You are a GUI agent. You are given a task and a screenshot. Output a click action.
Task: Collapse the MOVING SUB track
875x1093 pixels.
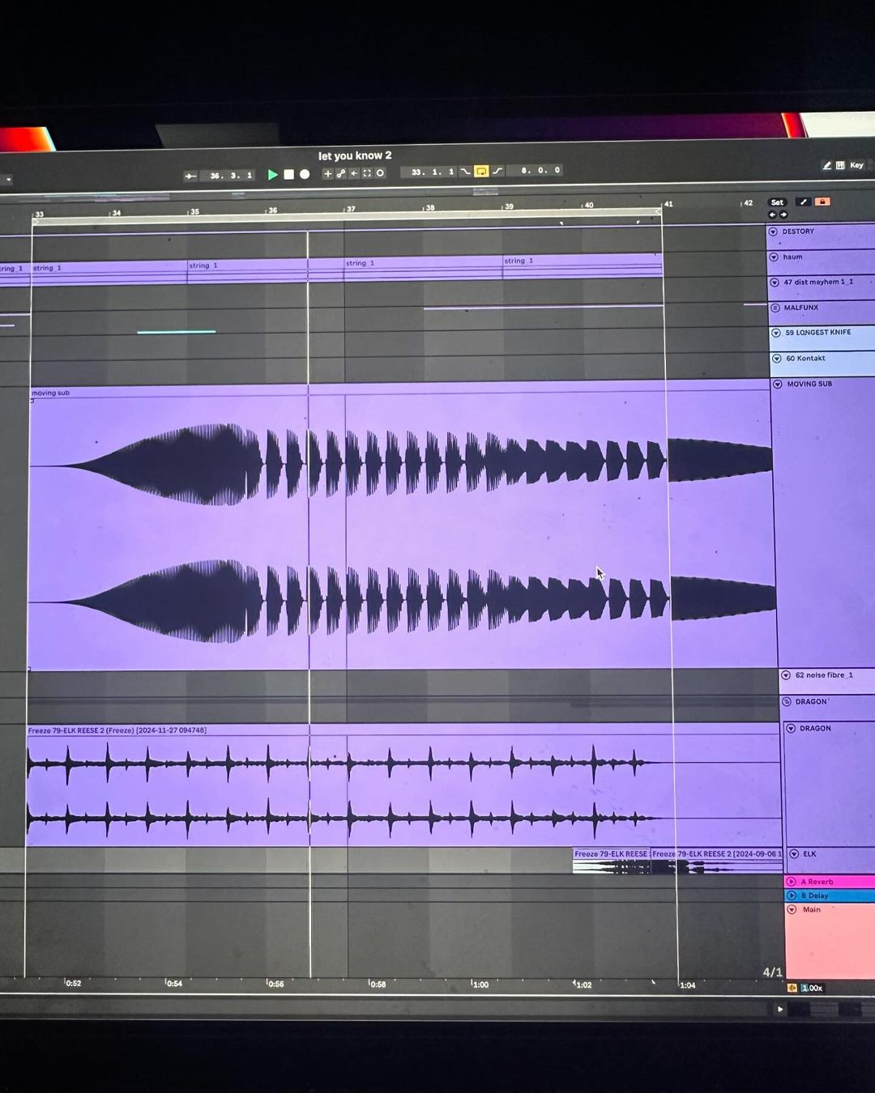pos(778,384)
